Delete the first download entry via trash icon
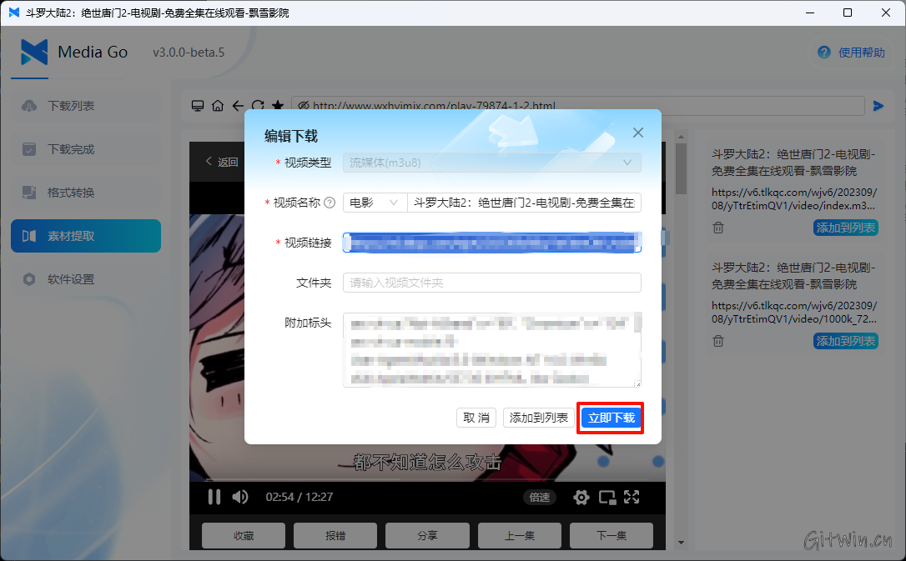The image size is (906, 561). pos(717,227)
